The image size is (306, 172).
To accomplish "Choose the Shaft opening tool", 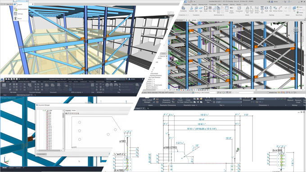I will click(266, 9).
